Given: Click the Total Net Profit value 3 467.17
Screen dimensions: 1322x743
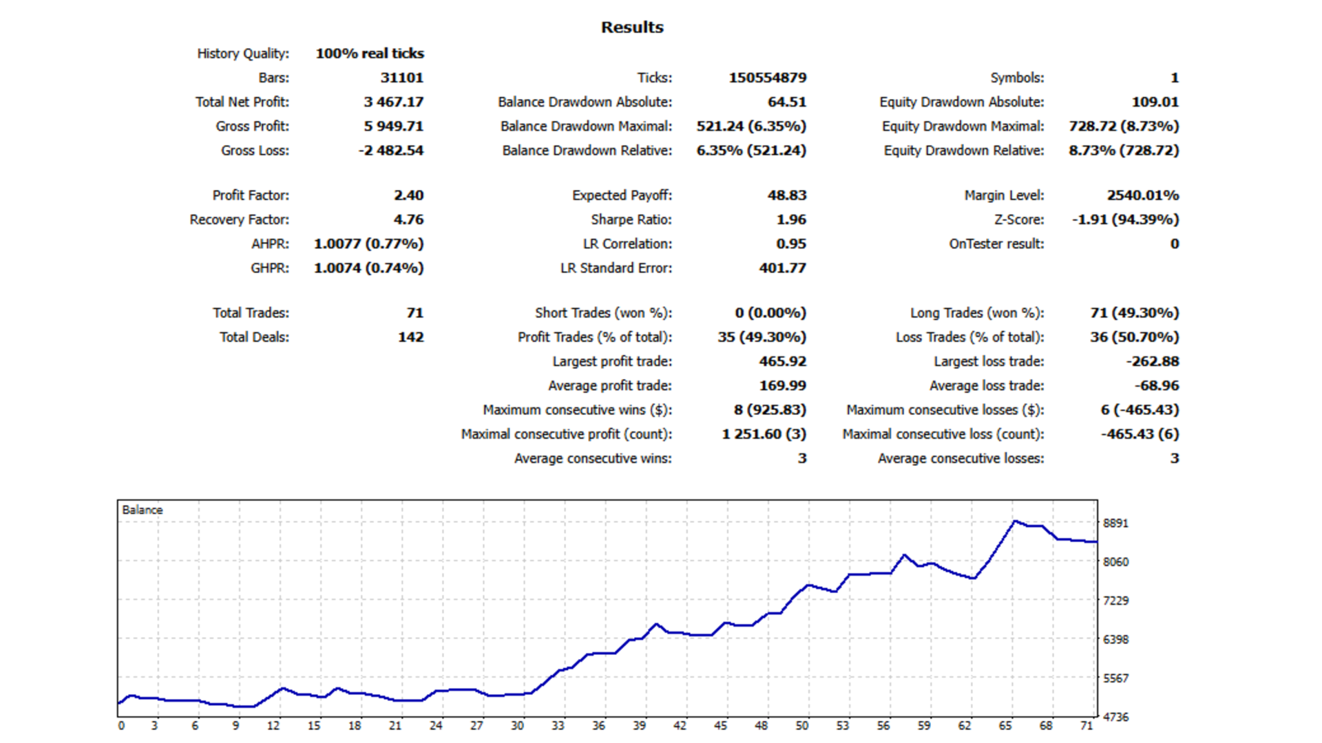Looking at the screenshot, I should [x=393, y=102].
